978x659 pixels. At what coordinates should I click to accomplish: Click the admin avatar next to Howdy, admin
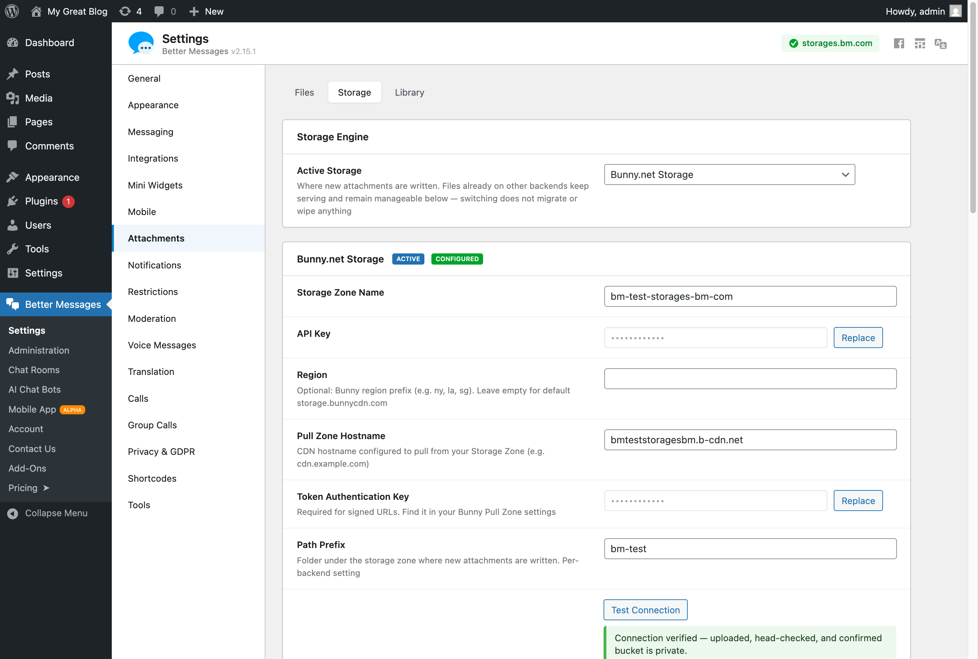(956, 12)
